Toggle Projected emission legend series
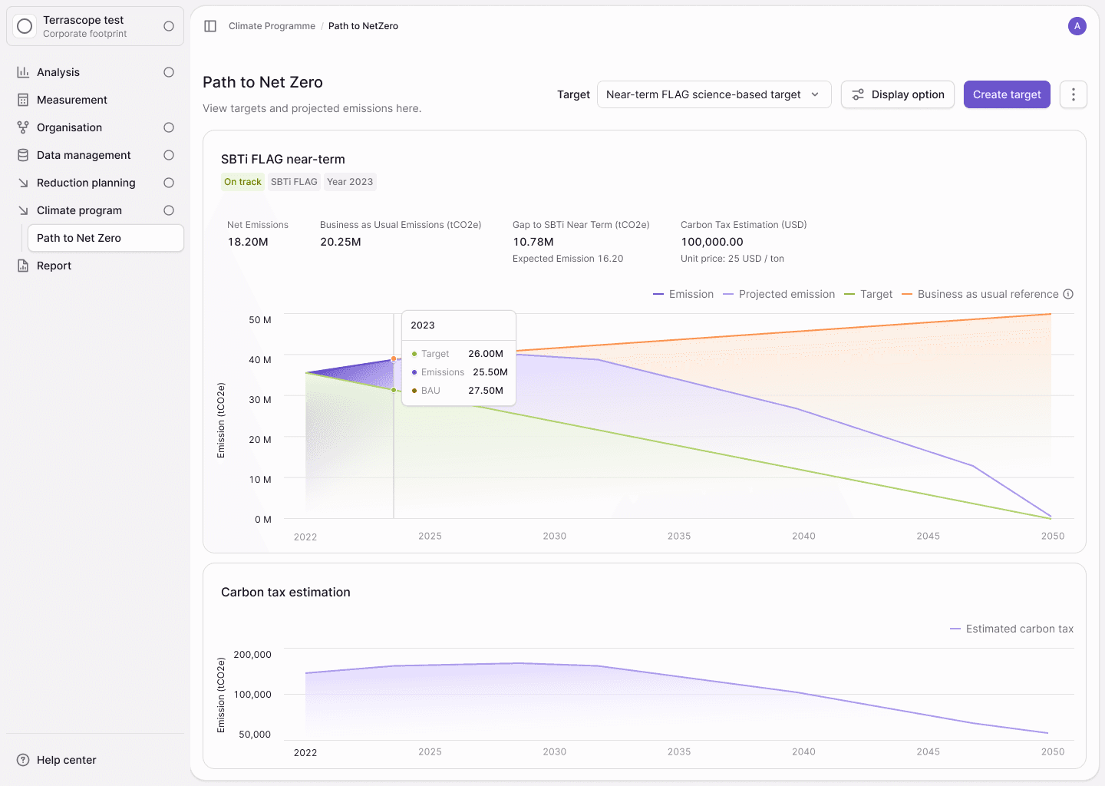 779,294
